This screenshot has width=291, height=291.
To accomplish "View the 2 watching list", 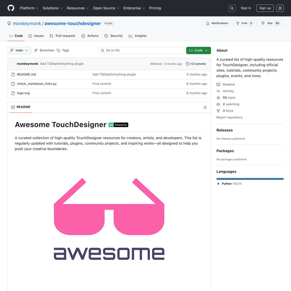I will 228,104.
